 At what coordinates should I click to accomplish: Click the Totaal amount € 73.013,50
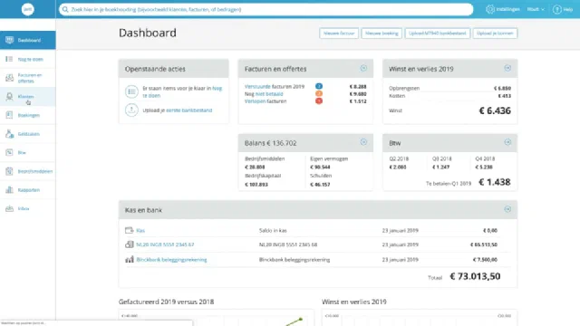475,276
